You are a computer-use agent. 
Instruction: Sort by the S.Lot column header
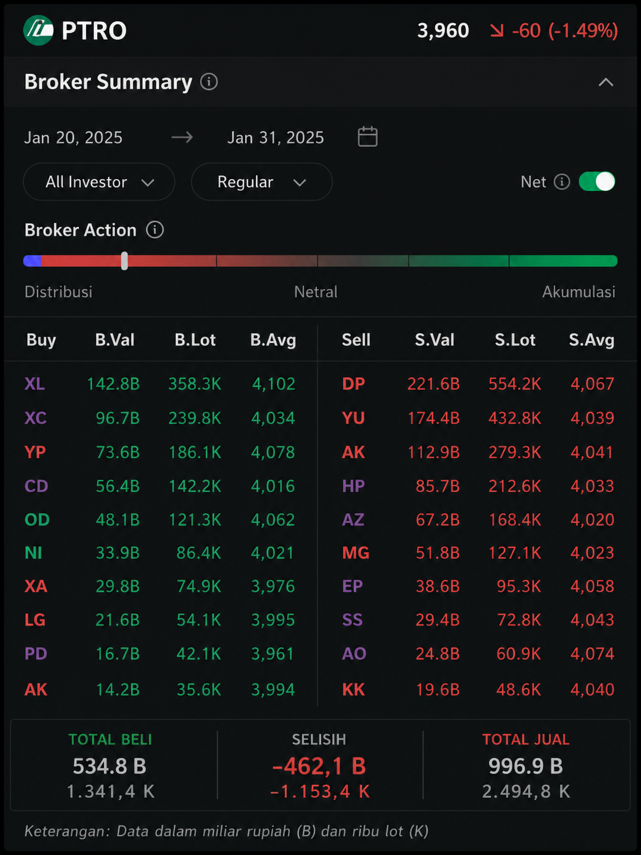coord(515,340)
